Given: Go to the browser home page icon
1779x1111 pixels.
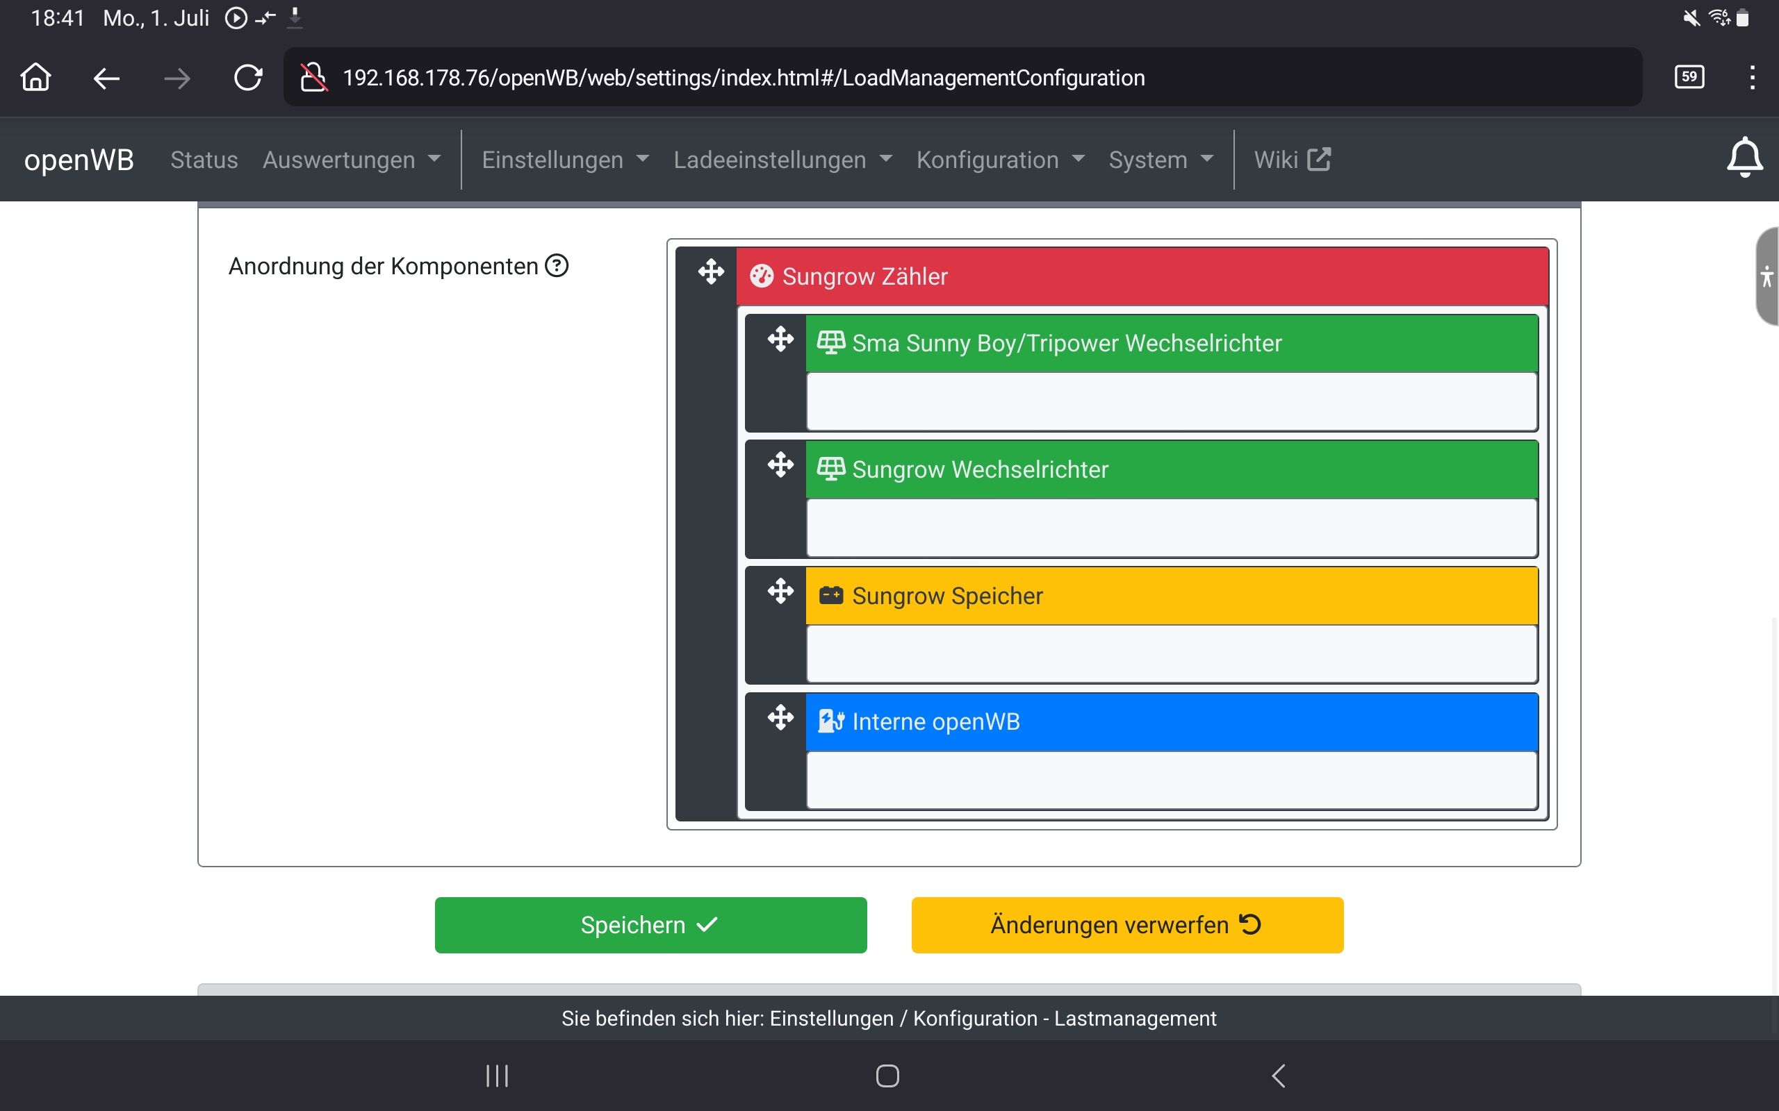Looking at the screenshot, I should pos(35,77).
